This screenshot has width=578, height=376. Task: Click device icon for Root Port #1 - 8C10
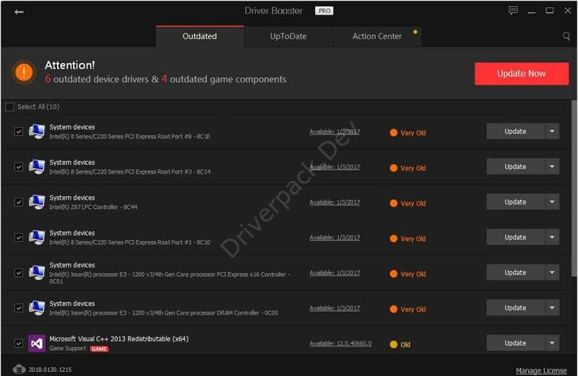pos(37,237)
